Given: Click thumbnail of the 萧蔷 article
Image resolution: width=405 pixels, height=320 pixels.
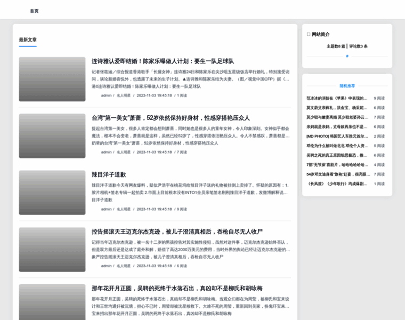Looking at the screenshot, I should 52,136.
